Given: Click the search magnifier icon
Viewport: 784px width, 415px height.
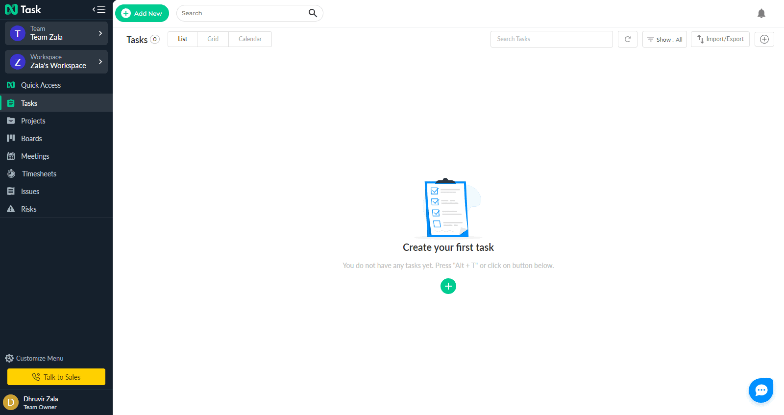Looking at the screenshot, I should point(313,13).
